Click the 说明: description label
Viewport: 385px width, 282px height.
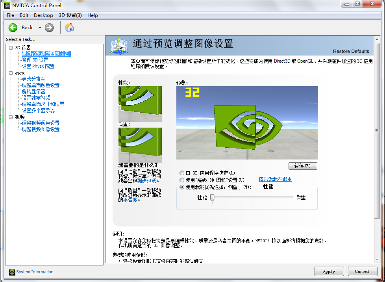point(118,234)
